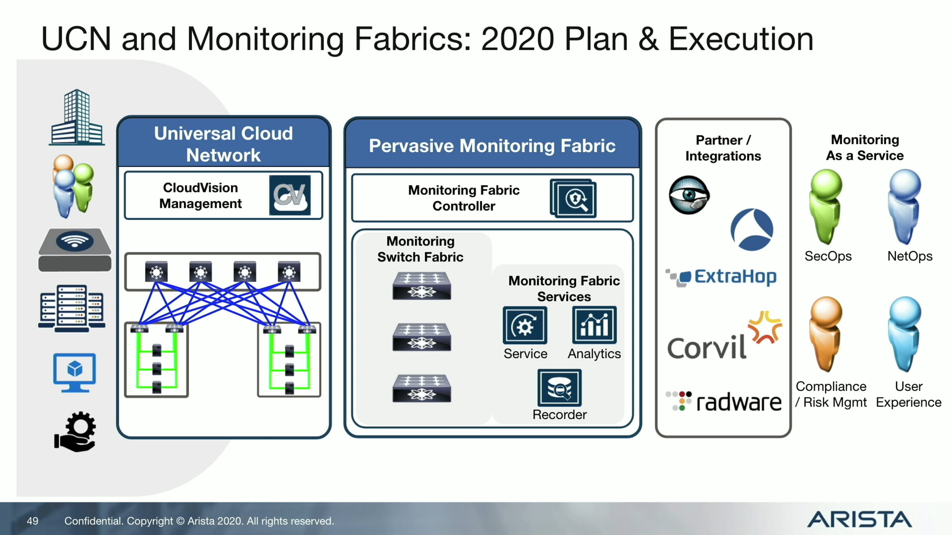Click the light blue User Experience person icon
This screenshot has width=952, height=535.
[905, 334]
